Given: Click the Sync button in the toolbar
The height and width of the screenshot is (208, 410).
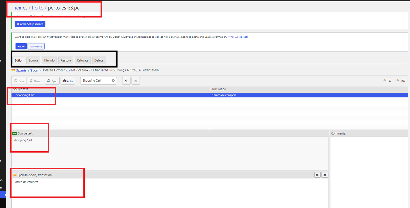Looking at the screenshot, I should (52, 81).
